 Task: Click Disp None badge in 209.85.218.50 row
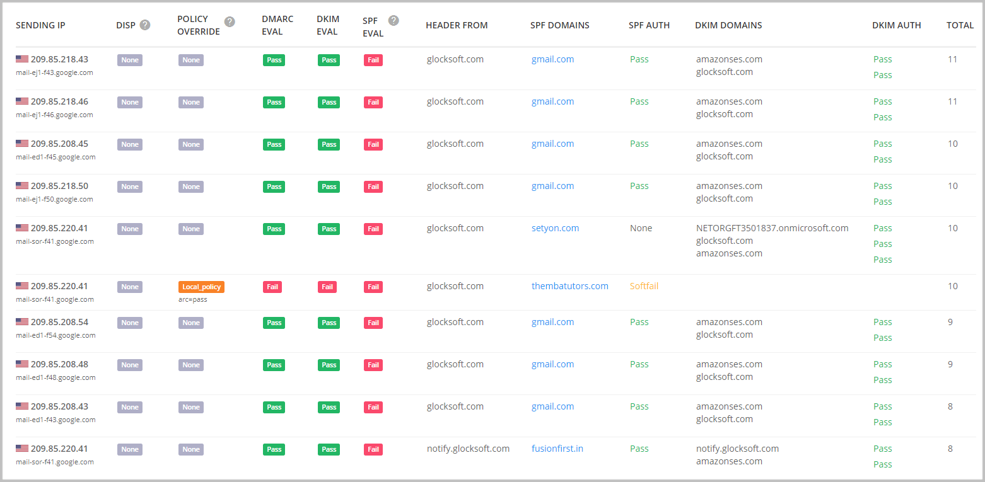130,186
